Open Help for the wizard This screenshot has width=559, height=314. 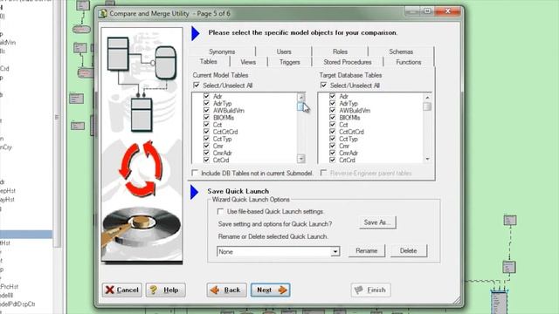click(165, 290)
